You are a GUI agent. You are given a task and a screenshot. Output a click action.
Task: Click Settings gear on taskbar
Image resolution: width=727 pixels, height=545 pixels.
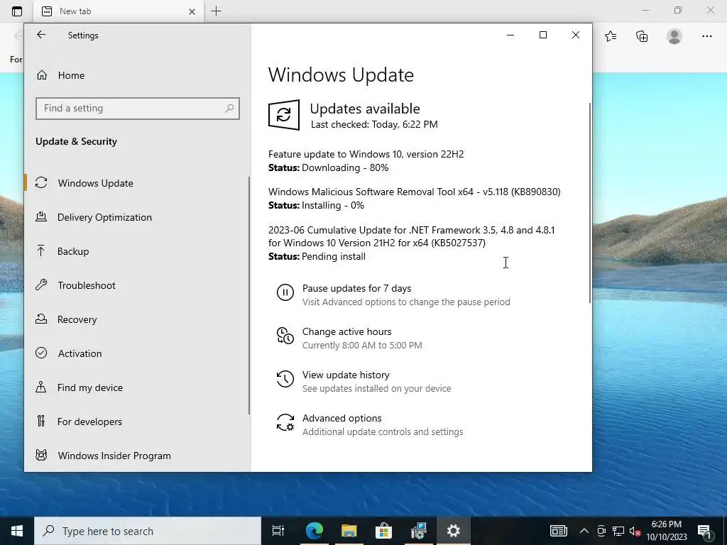click(x=453, y=531)
